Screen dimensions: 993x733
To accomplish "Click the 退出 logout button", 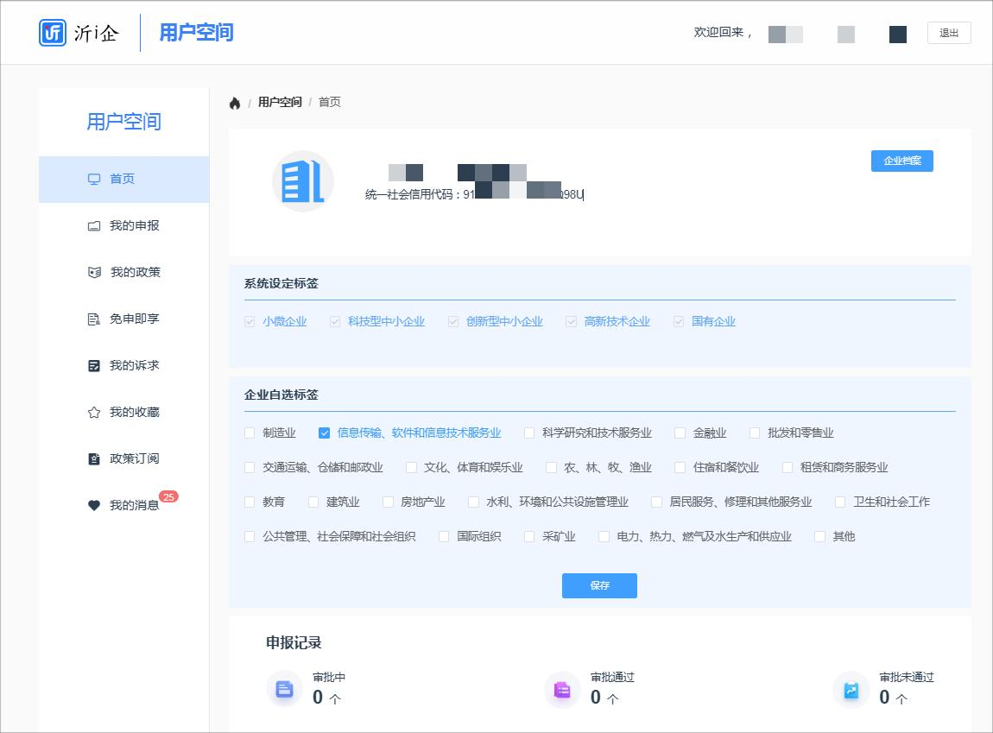I will coord(949,33).
